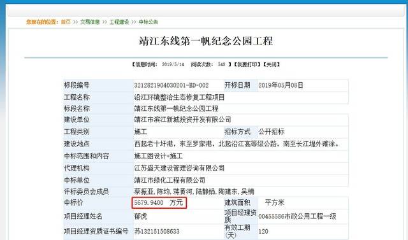This screenshot has width=408, height=240.
Task: Select the construction location text starting with 西起老十圩港
Action: click(x=237, y=144)
